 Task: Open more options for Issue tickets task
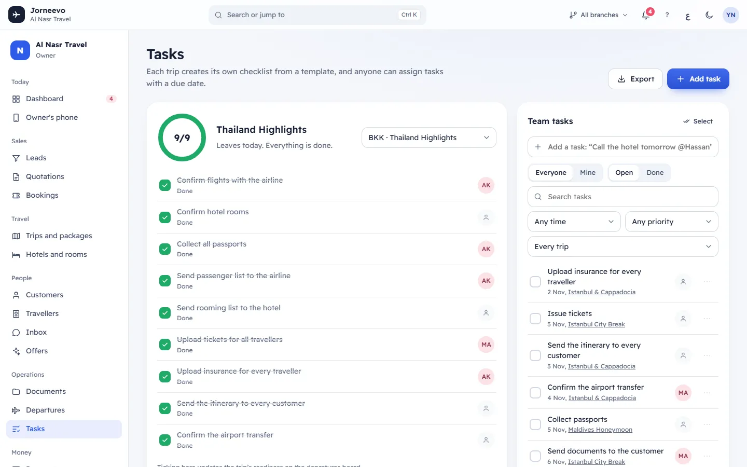(707, 319)
